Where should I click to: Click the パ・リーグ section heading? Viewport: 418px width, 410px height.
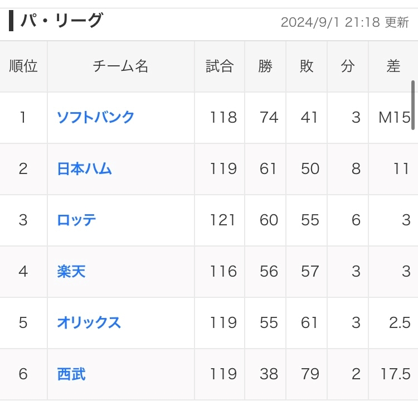tap(62, 21)
